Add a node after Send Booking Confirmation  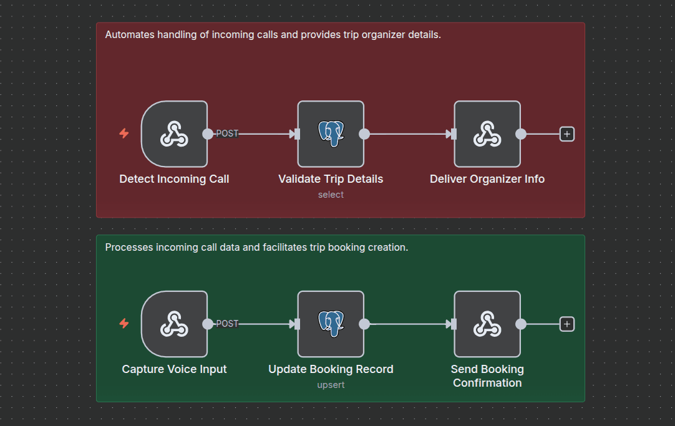566,324
